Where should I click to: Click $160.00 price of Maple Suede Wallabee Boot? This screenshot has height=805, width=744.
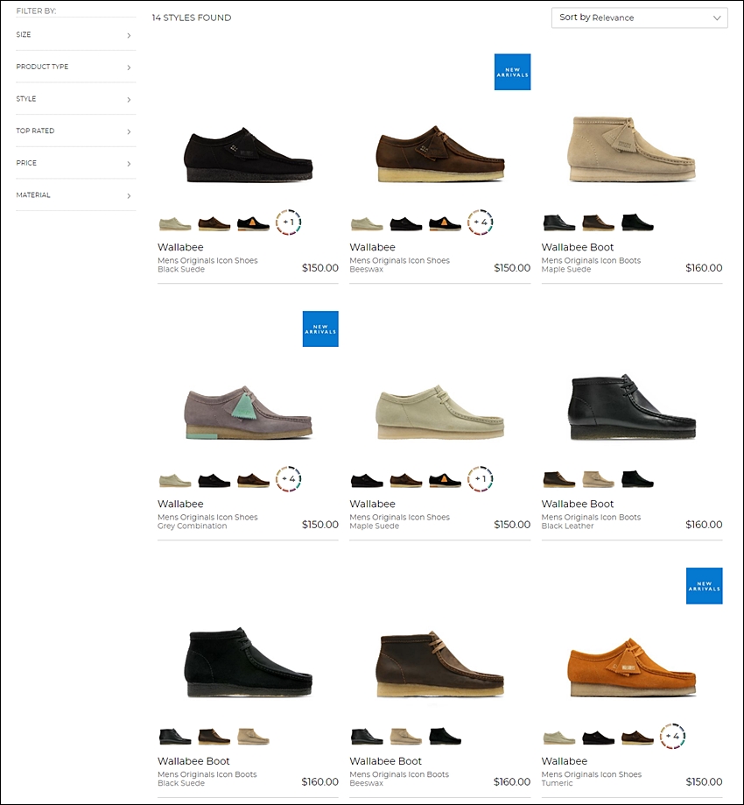click(704, 268)
